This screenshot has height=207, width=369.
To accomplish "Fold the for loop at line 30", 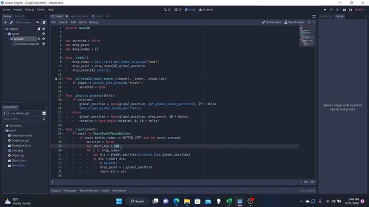I will [63, 151].
